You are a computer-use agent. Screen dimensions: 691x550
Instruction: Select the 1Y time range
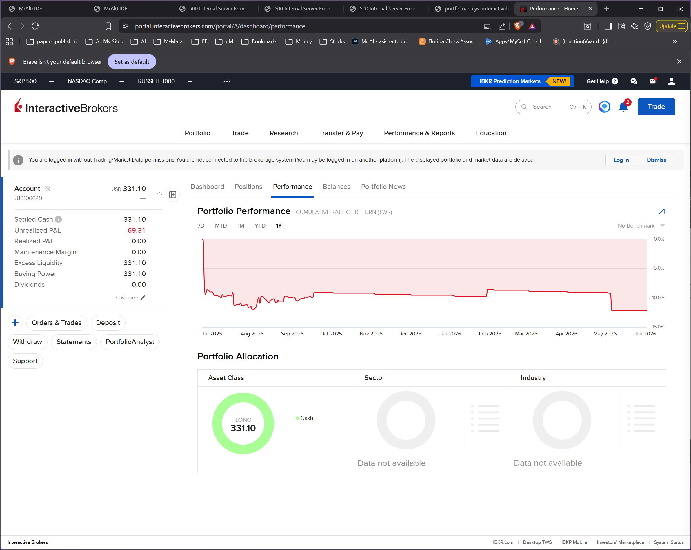(279, 226)
